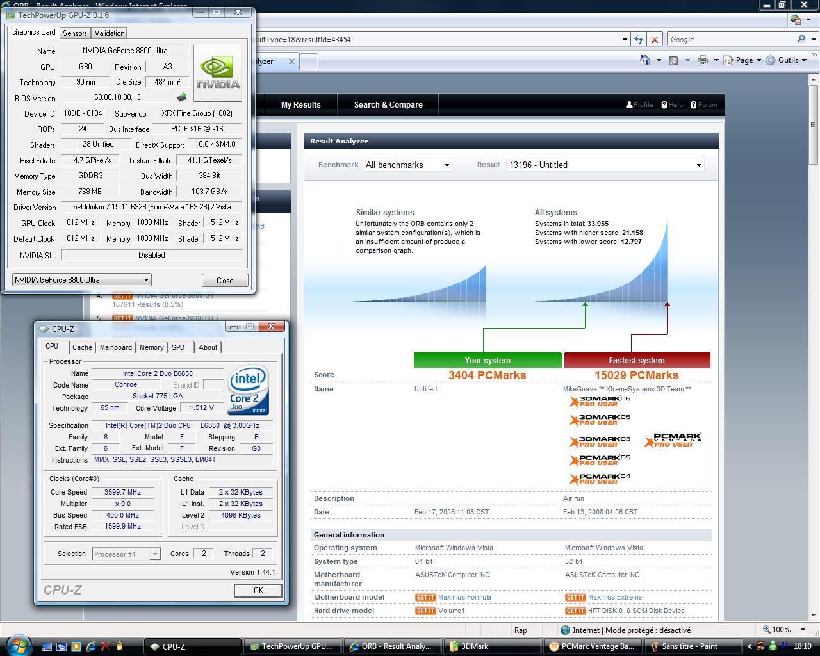The image size is (820, 656).
Task: Switch to the About tab in CPU-Z
Action: click(208, 347)
